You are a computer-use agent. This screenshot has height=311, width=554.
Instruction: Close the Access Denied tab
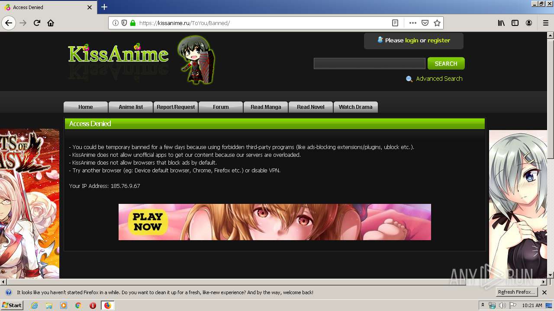click(x=90, y=7)
